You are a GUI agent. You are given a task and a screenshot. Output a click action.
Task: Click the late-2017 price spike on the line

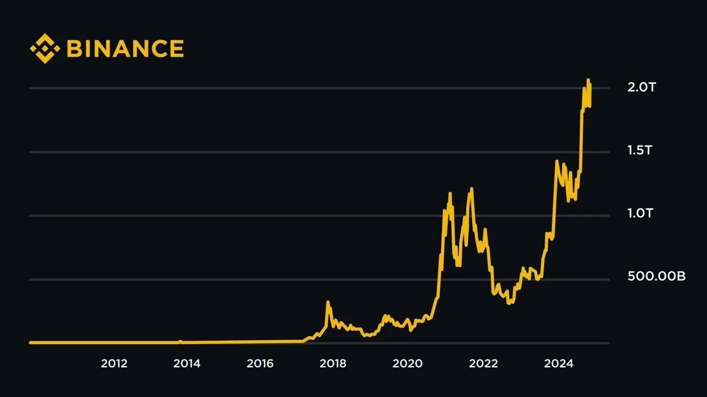click(x=328, y=302)
